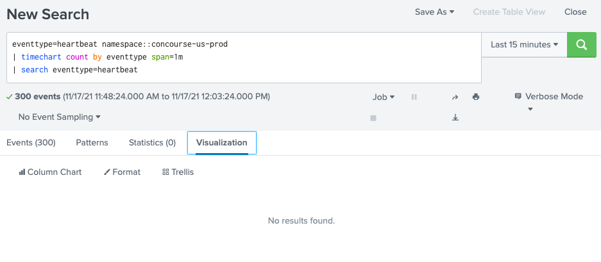Click inside the search query editor
The height and width of the screenshot is (262, 601).
coord(244,58)
